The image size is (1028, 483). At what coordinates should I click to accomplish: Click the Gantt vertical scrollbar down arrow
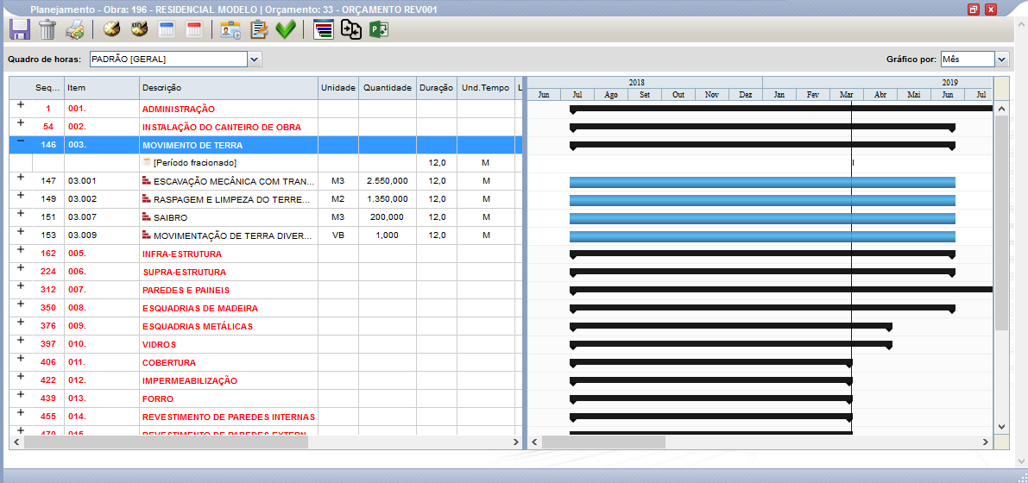pos(1001,427)
